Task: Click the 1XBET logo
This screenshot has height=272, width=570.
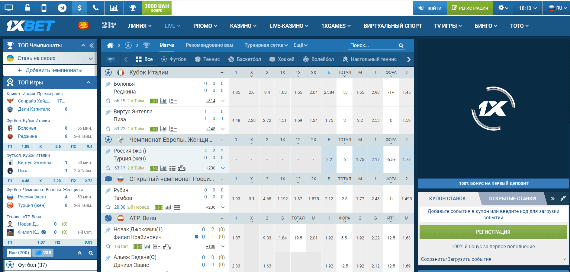Action: click(31, 26)
